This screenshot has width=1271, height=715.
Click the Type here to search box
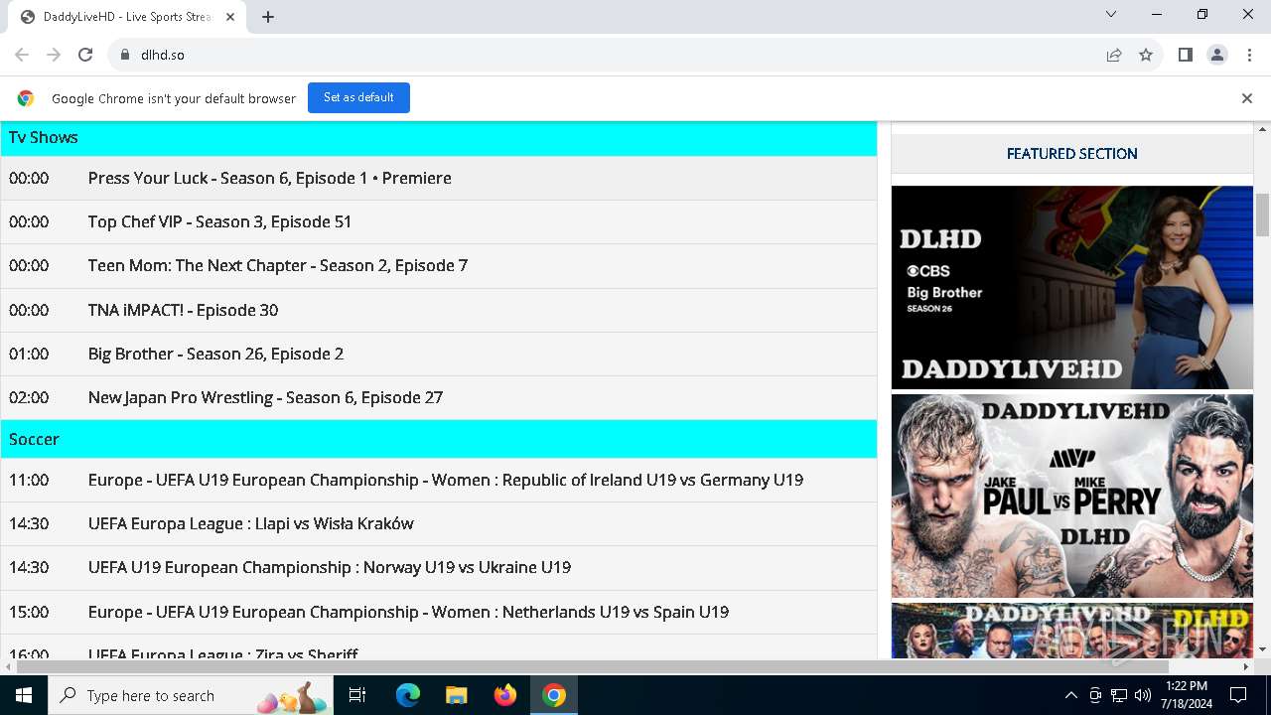[x=193, y=695]
